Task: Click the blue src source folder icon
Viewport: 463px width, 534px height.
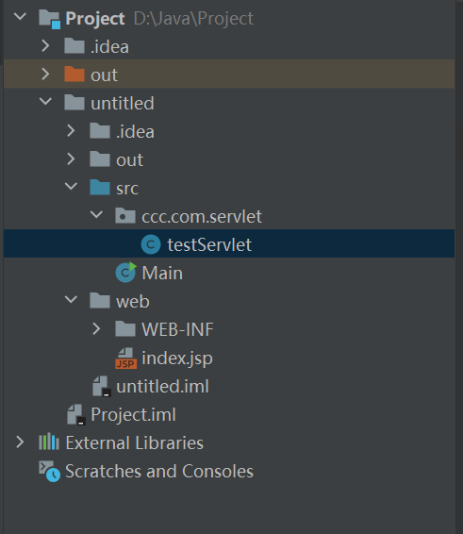Action: pos(100,188)
